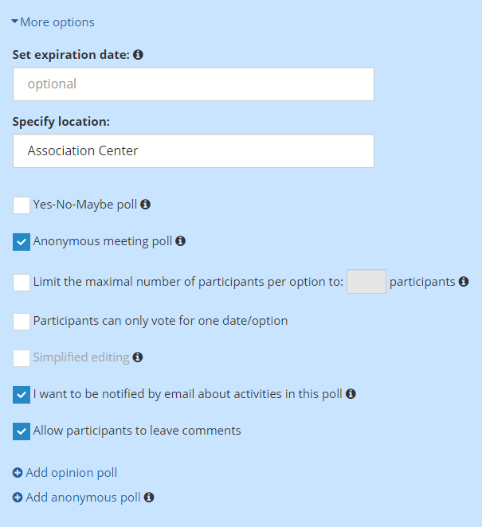The width and height of the screenshot is (482, 527).
Task: Disable email notification about poll activities
Action: point(22,395)
